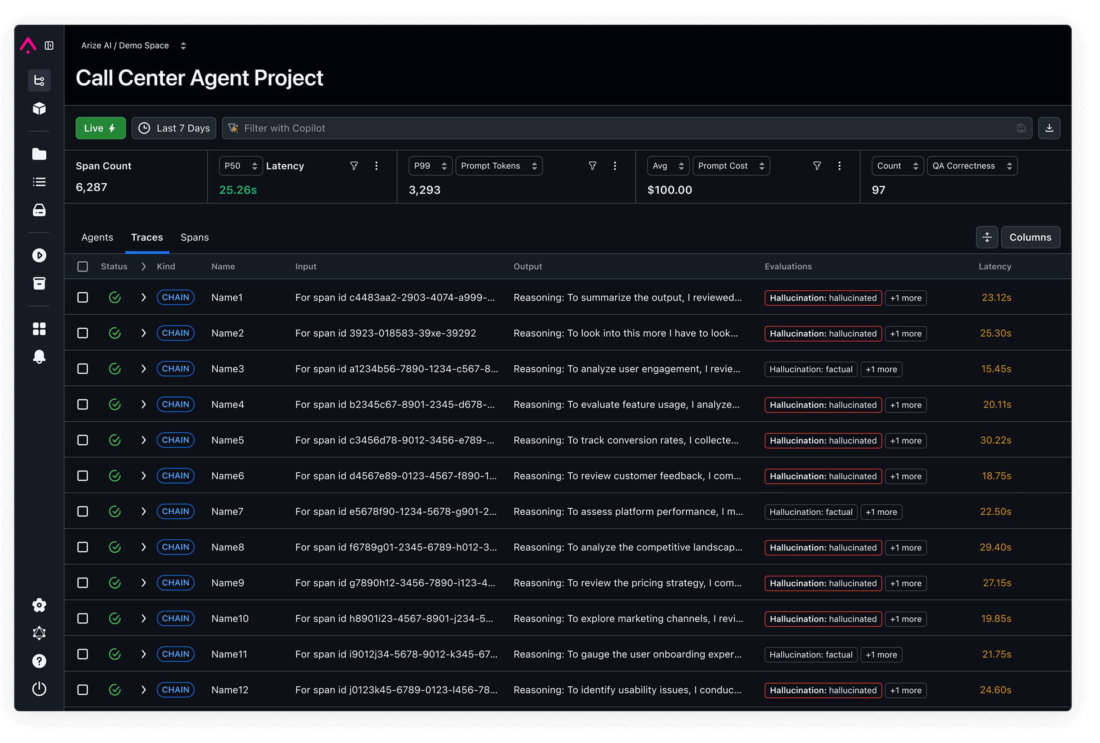
Task: Click the Columns button
Action: [x=1030, y=237]
